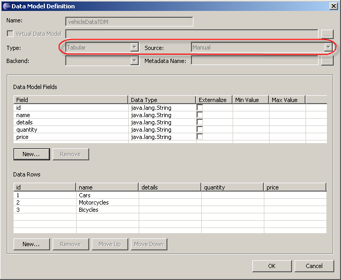Image resolution: width=341 pixels, height=280 pixels.
Task: Close the dialog with X button
Action: [x=333, y=6]
